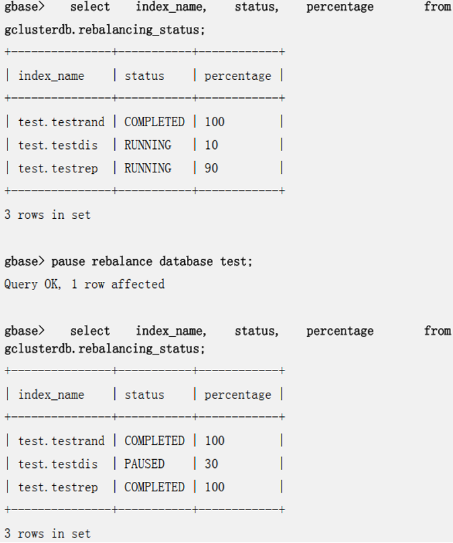
Task: Select the percentage value 90
Action: pyautogui.click(x=211, y=168)
